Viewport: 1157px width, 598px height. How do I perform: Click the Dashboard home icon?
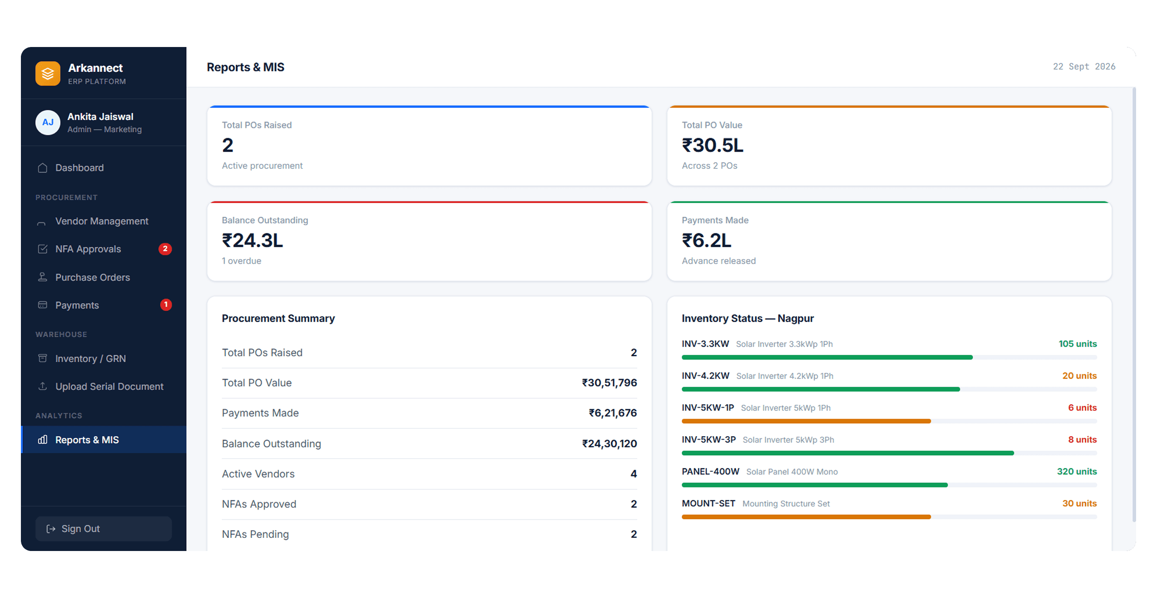tap(43, 168)
